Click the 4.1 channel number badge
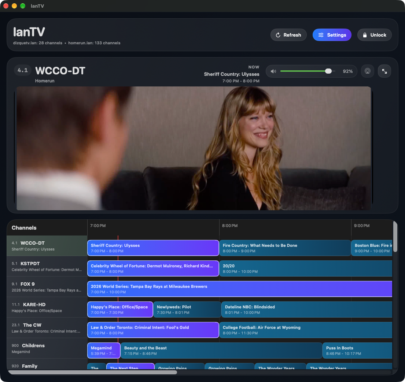The image size is (405, 382). (22, 70)
